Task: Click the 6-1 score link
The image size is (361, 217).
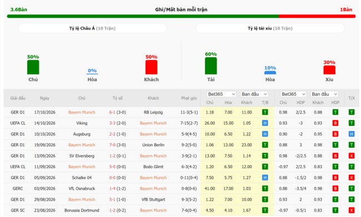Action: 112,112
